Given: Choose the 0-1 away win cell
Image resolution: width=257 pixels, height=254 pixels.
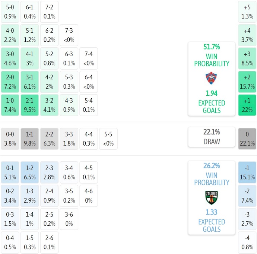Looking at the screenshot, I should 10,172.
